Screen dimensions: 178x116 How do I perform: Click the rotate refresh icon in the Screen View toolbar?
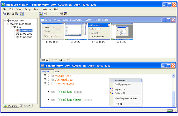click(x=64, y=60)
